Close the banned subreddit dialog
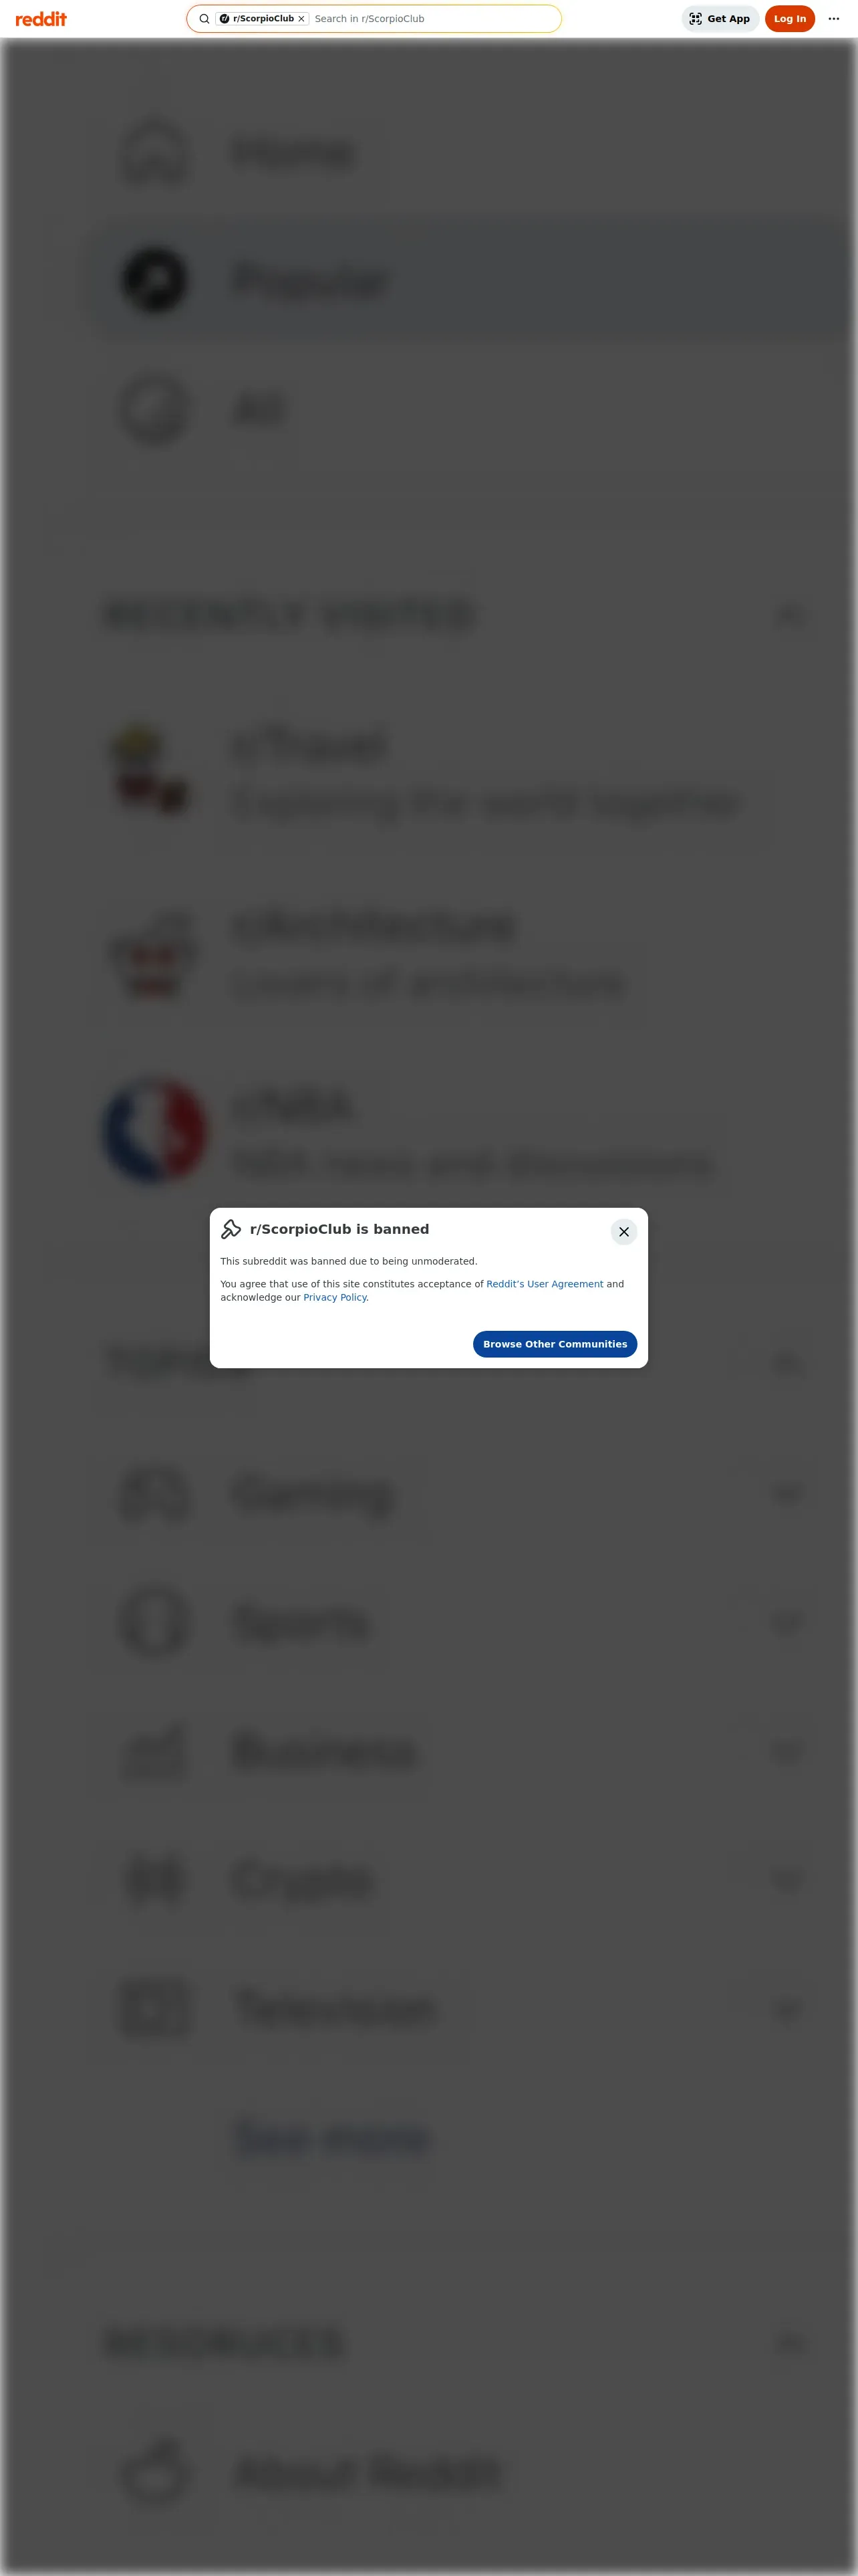The height and width of the screenshot is (2576, 858). 623,1232
